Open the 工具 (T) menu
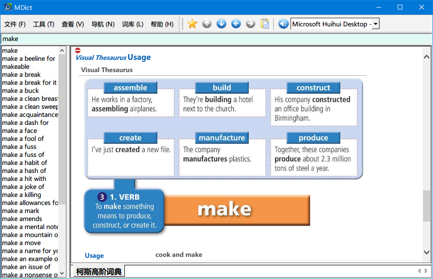 pos(44,25)
